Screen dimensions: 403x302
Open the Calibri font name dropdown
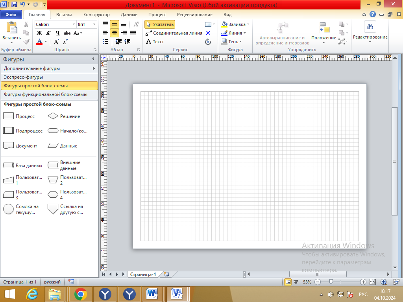[x=74, y=24]
